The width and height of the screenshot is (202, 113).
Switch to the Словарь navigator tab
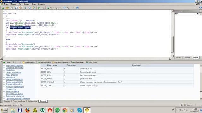pos(187,58)
